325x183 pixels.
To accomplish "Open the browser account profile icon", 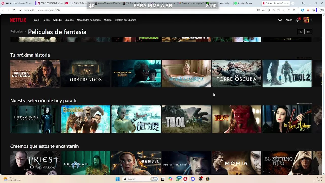I will [294, 10].
